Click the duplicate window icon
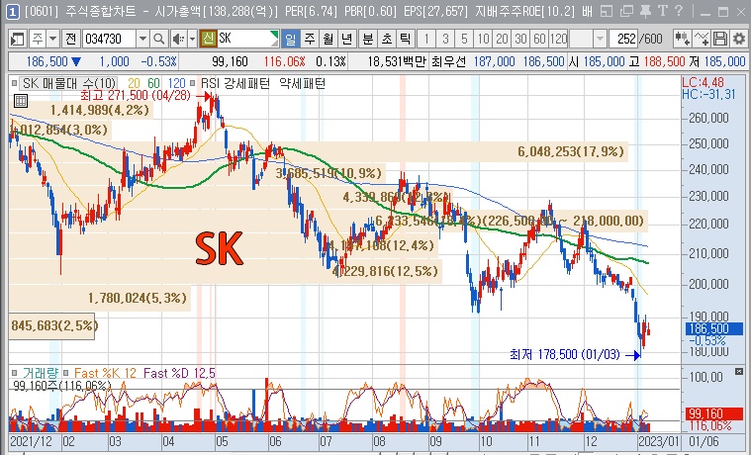The width and height of the screenshot is (751, 455). coord(626,11)
